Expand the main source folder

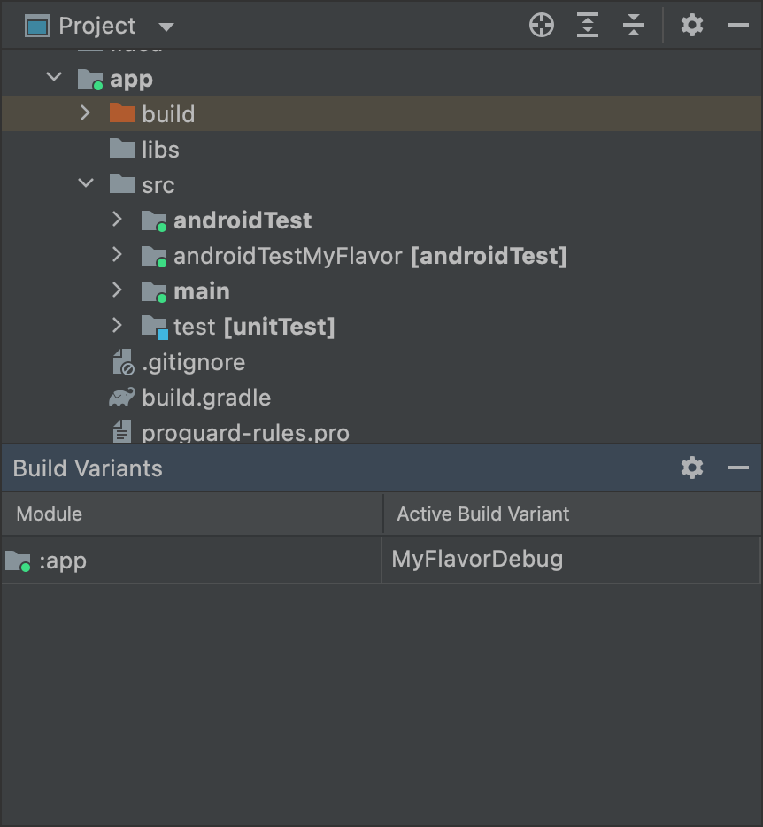(x=116, y=290)
